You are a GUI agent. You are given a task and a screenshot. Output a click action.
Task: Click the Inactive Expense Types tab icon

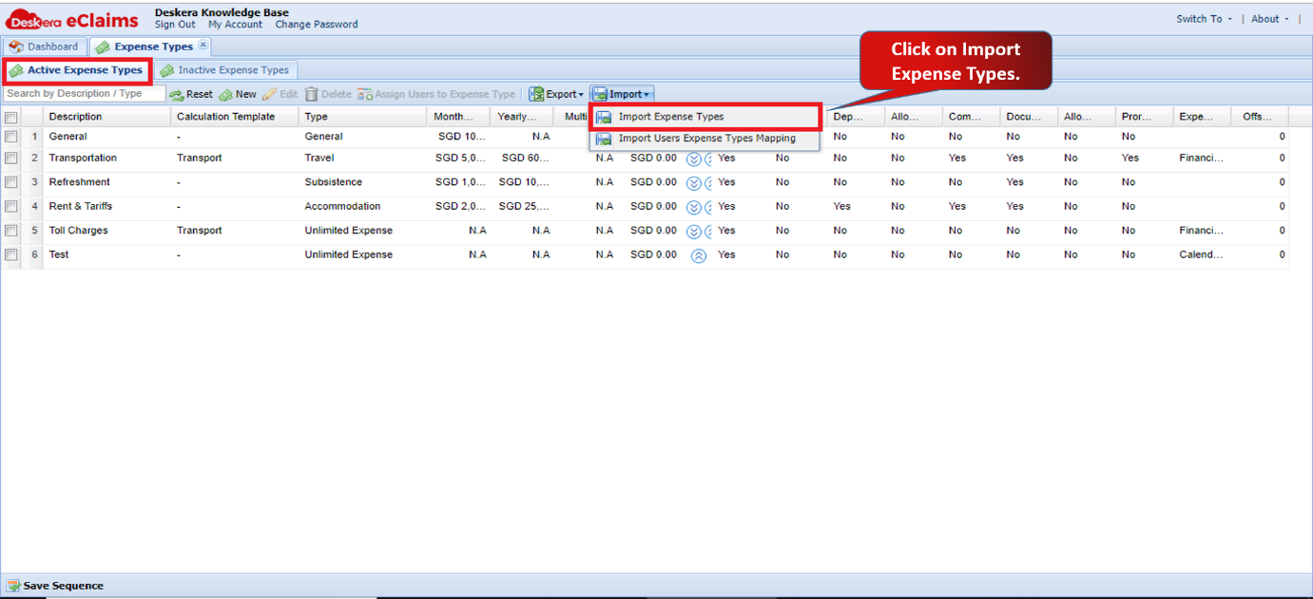167,70
